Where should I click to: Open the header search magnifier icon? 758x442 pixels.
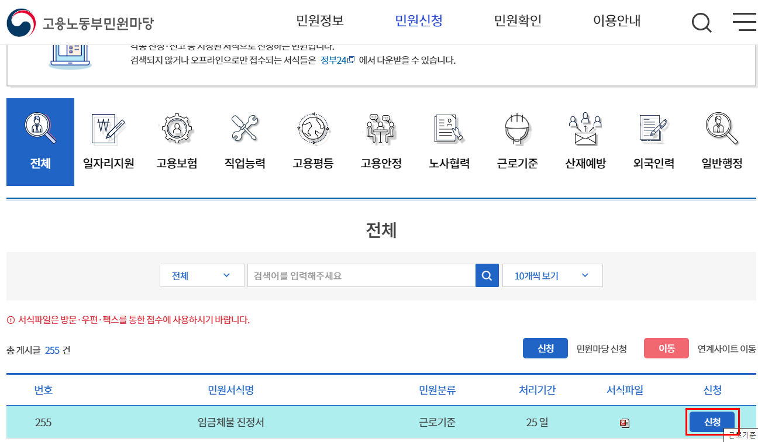click(x=701, y=22)
